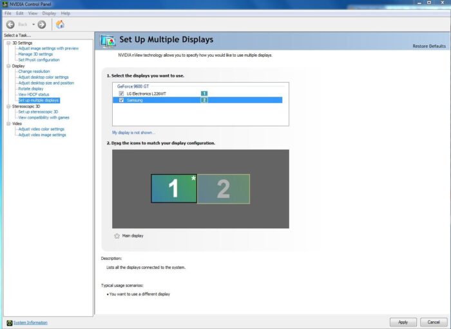Click the Main display star icon

(x=117, y=236)
